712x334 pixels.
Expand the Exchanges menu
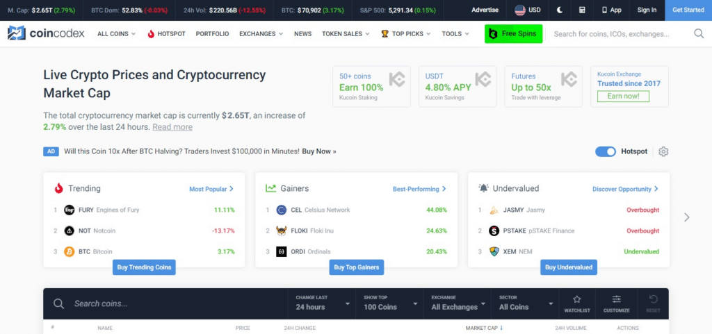point(261,33)
